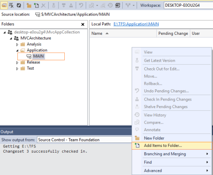
Task: Click the workspace mapping toolbar icon
Action: (117, 5)
